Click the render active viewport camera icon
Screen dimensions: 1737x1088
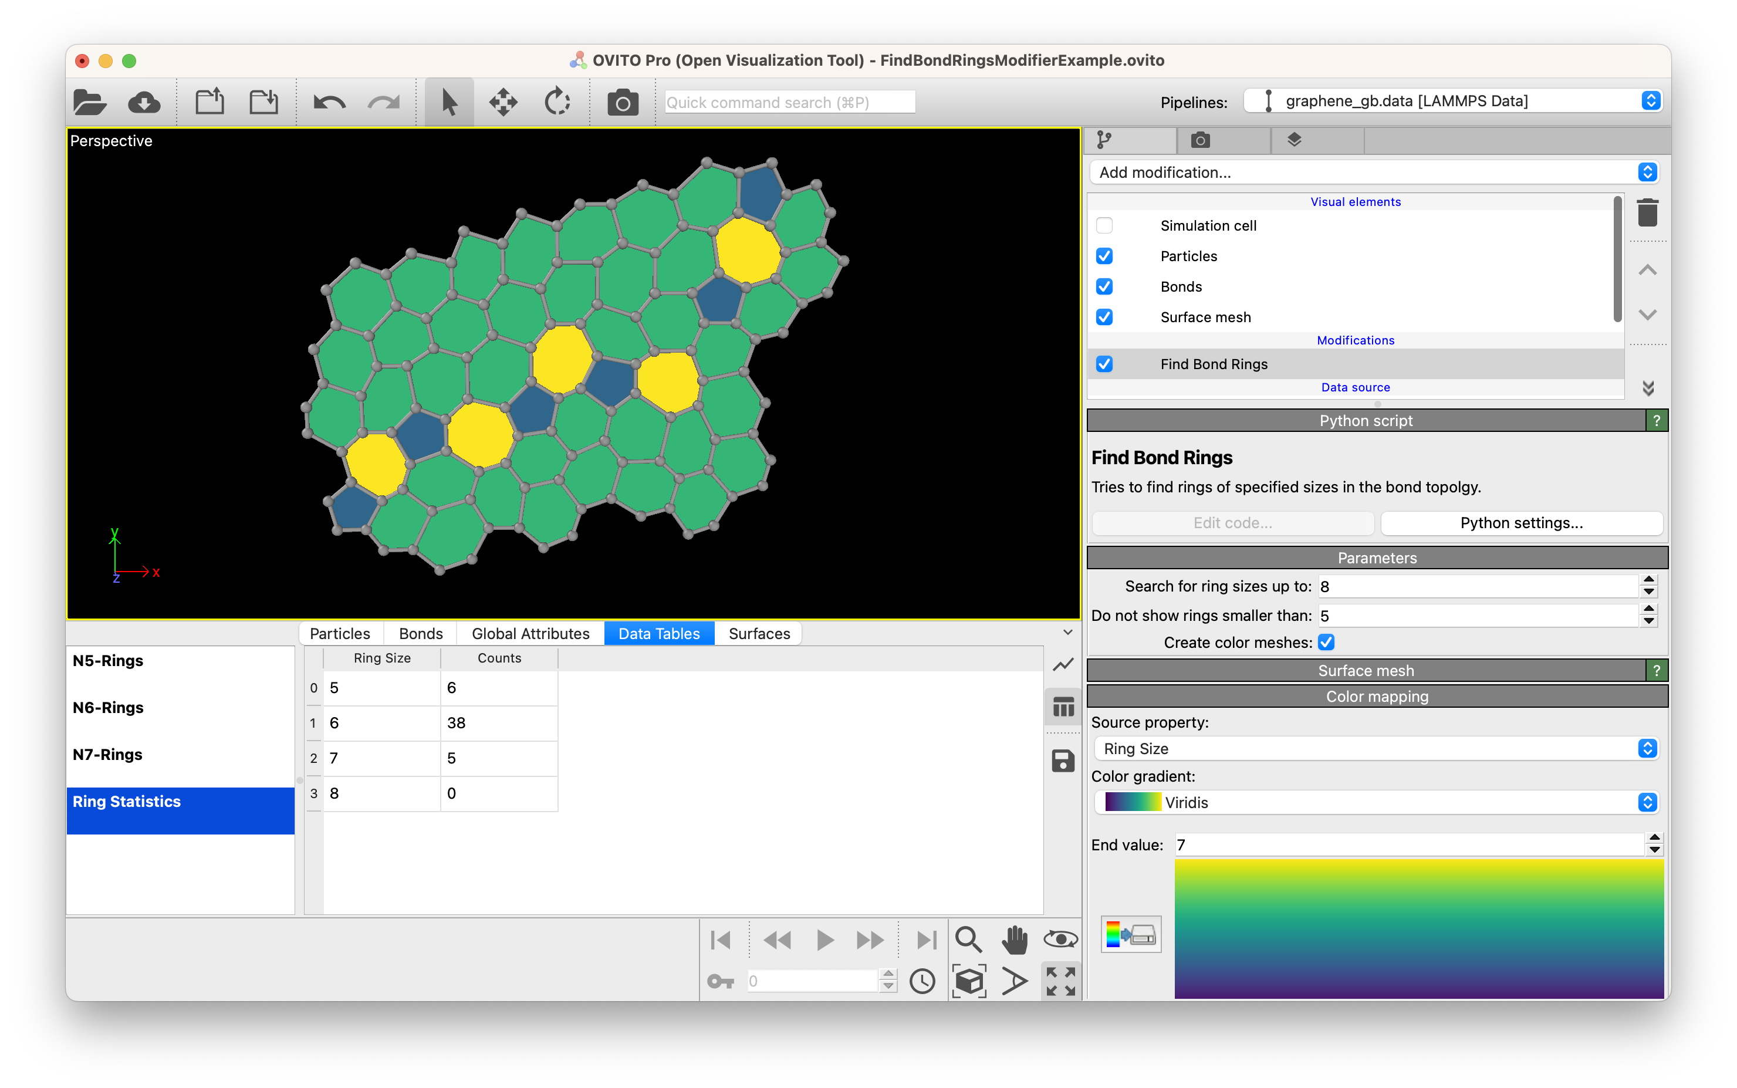(623, 102)
